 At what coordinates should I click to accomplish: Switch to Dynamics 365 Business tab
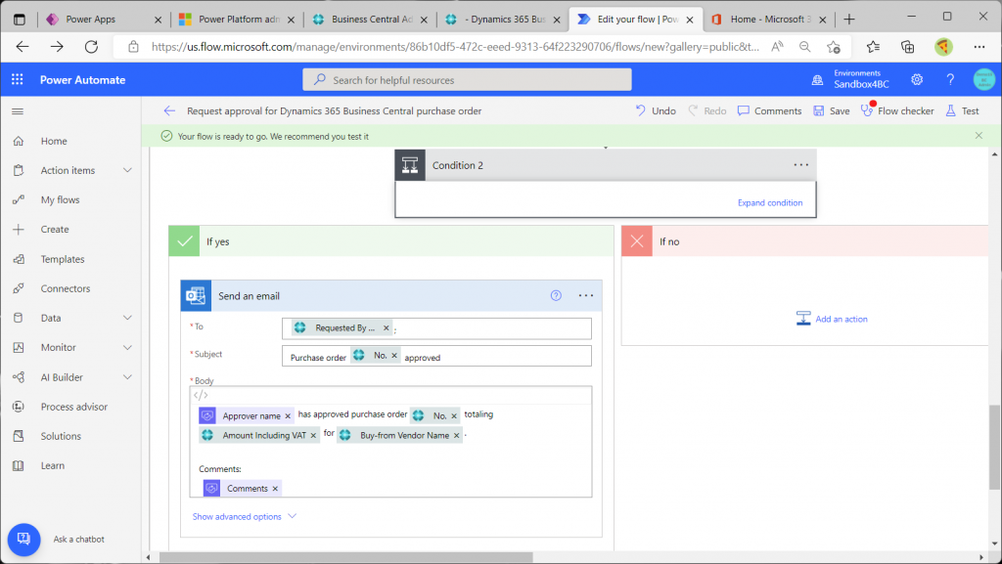tap(504, 20)
